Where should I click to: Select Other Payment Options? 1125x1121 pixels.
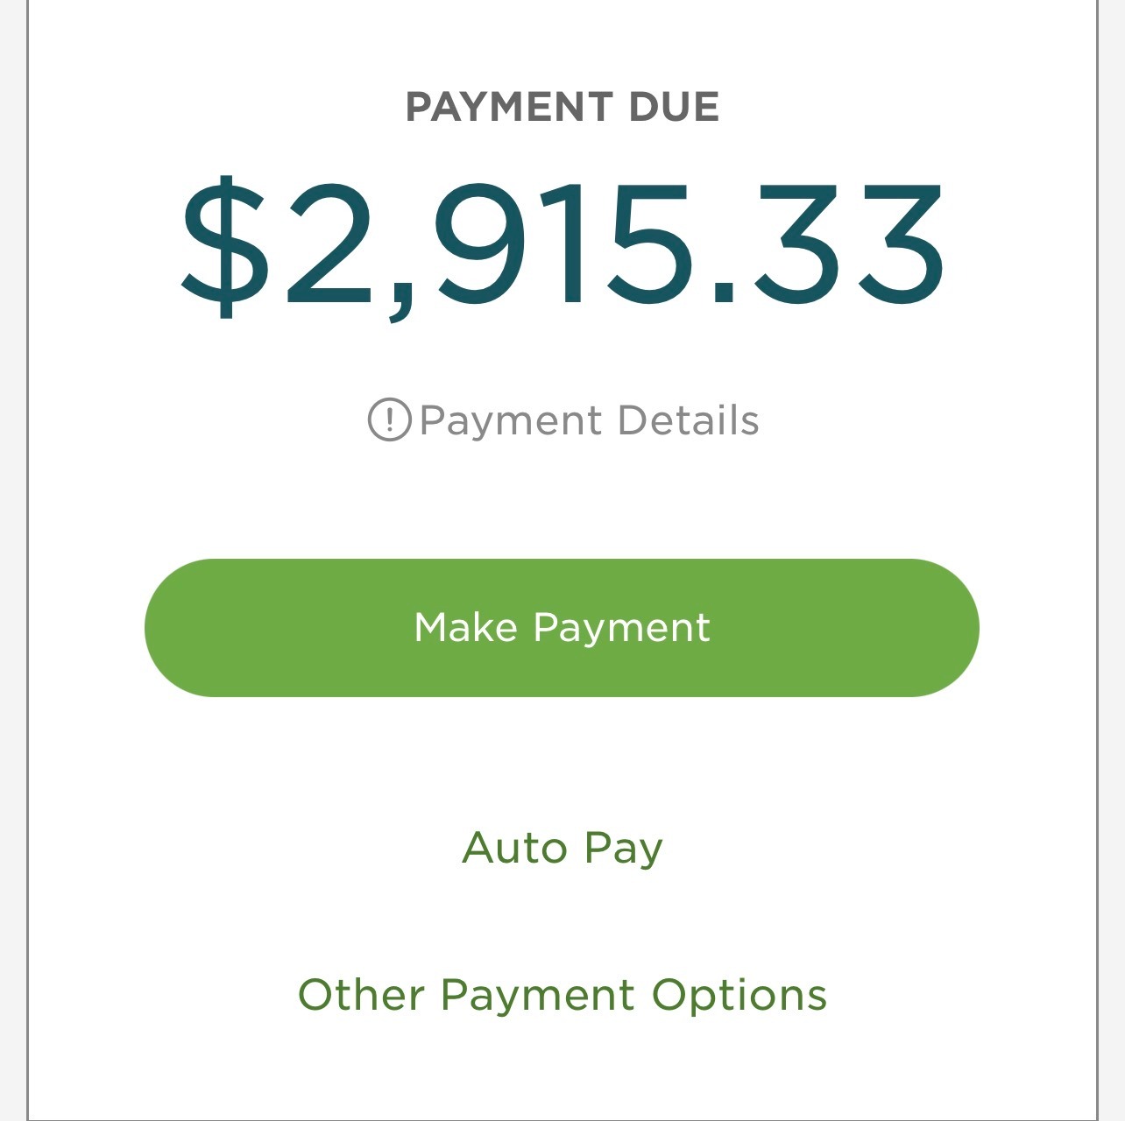click(x=562, y=996)
